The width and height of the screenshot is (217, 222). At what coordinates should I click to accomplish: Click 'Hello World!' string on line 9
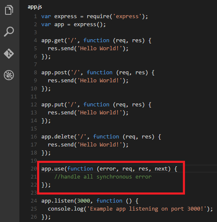pos(100,81)
